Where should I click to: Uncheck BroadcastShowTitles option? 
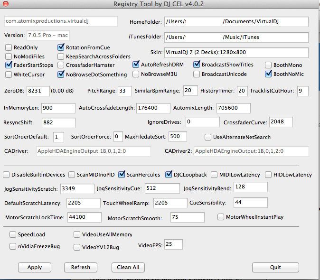197,65
